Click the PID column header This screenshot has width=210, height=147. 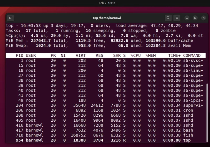tap(19, 55)
